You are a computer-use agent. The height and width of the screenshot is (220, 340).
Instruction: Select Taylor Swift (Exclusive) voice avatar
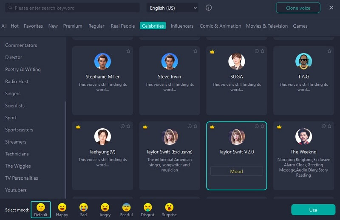coord(170,136)
